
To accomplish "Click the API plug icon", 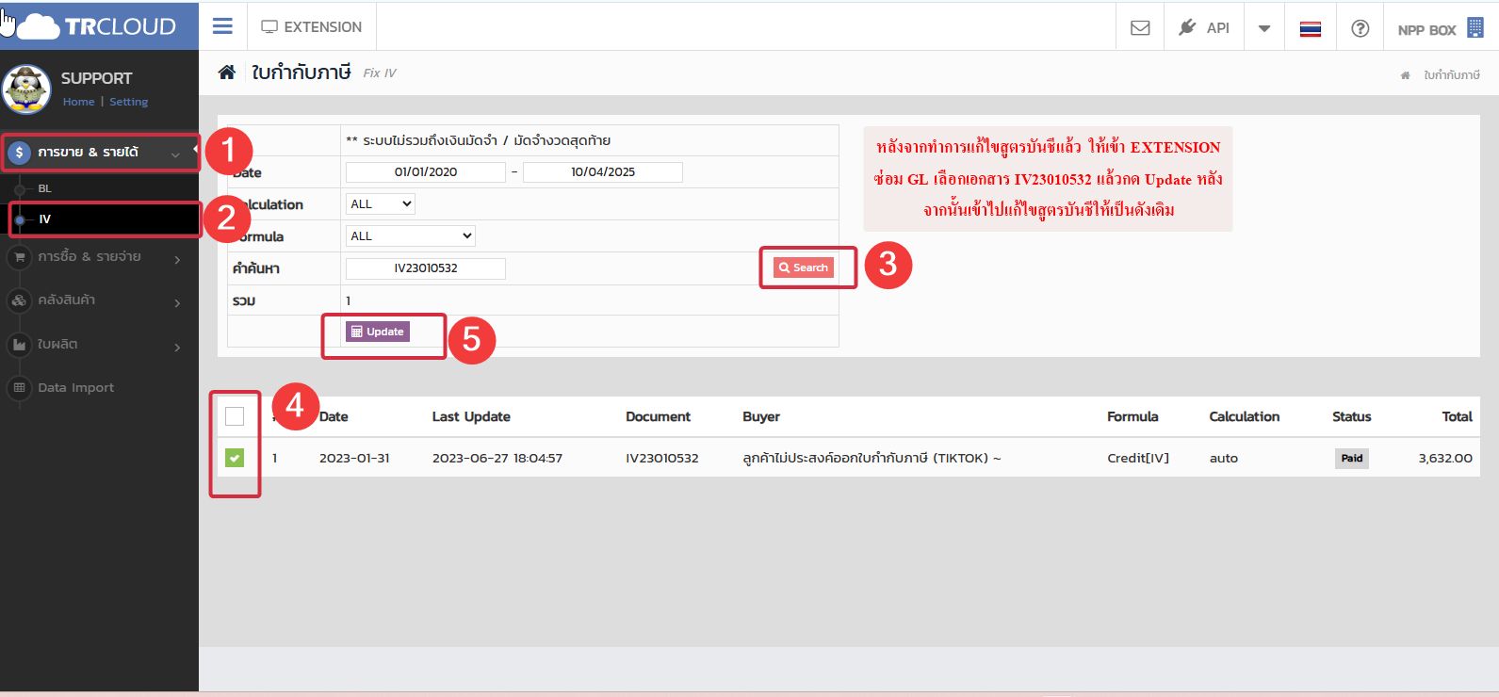I will click(1187, 27).
